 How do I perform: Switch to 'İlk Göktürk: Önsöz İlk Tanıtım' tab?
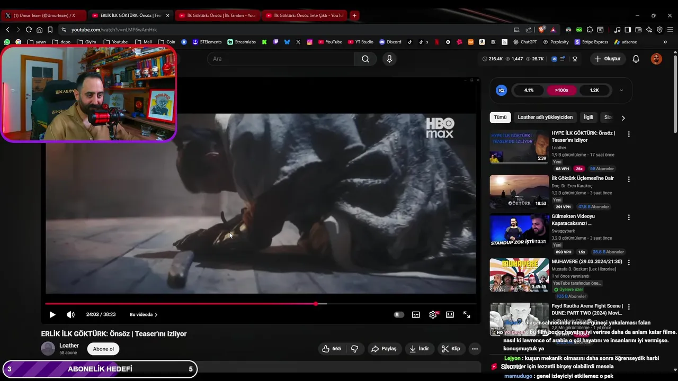pos(217,15)
